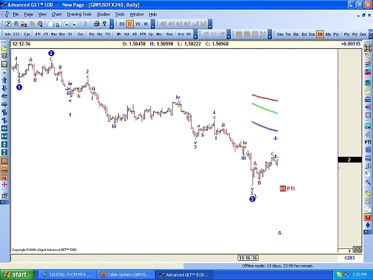
Task: Click the orange grid icon in left sidebar
Action: coord(4,161)
